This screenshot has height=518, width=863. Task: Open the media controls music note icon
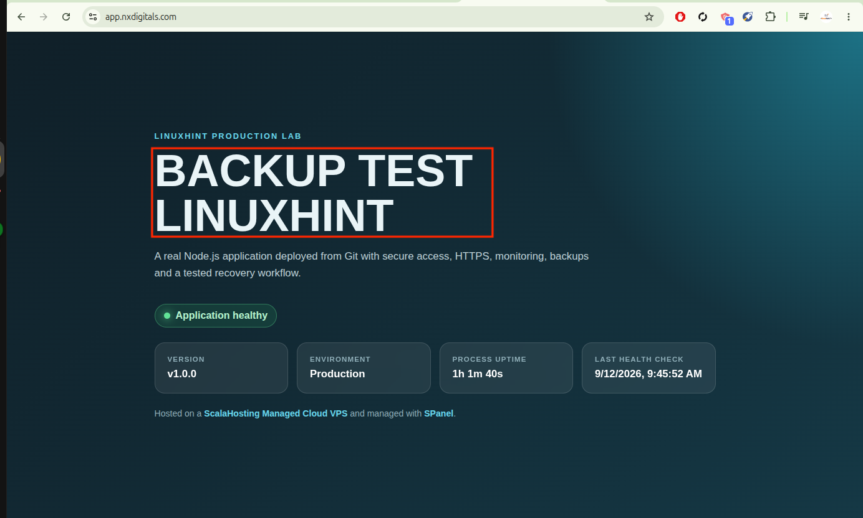(x=804, y=17)
